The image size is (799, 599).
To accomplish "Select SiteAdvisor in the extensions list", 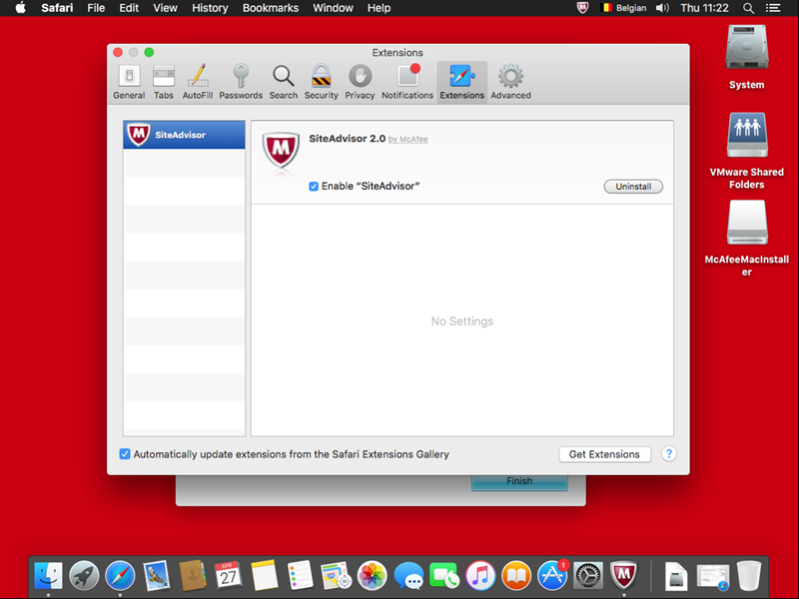I will point(184,135).
